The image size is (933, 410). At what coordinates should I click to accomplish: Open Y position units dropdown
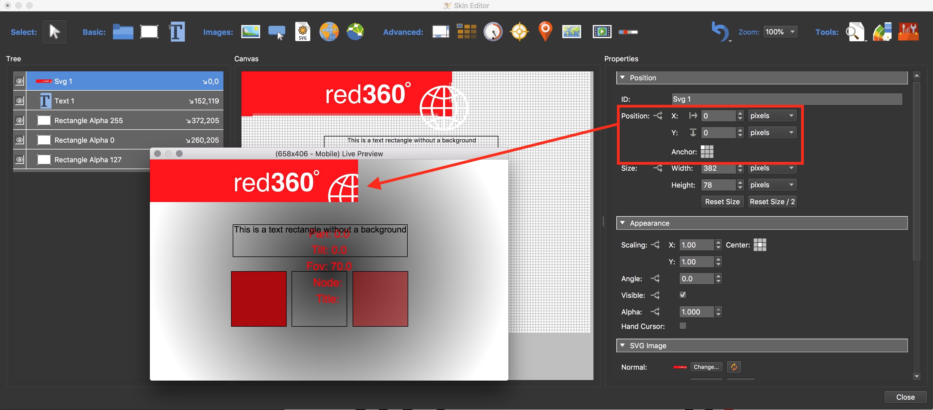pos(772,132)
